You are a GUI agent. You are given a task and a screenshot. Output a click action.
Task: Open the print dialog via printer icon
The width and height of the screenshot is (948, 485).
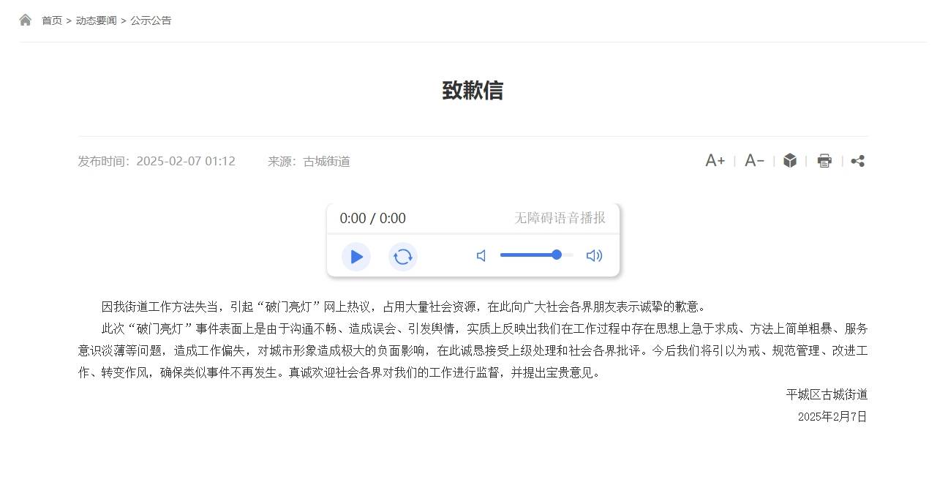pyautogui.click(x=824, y=161)
